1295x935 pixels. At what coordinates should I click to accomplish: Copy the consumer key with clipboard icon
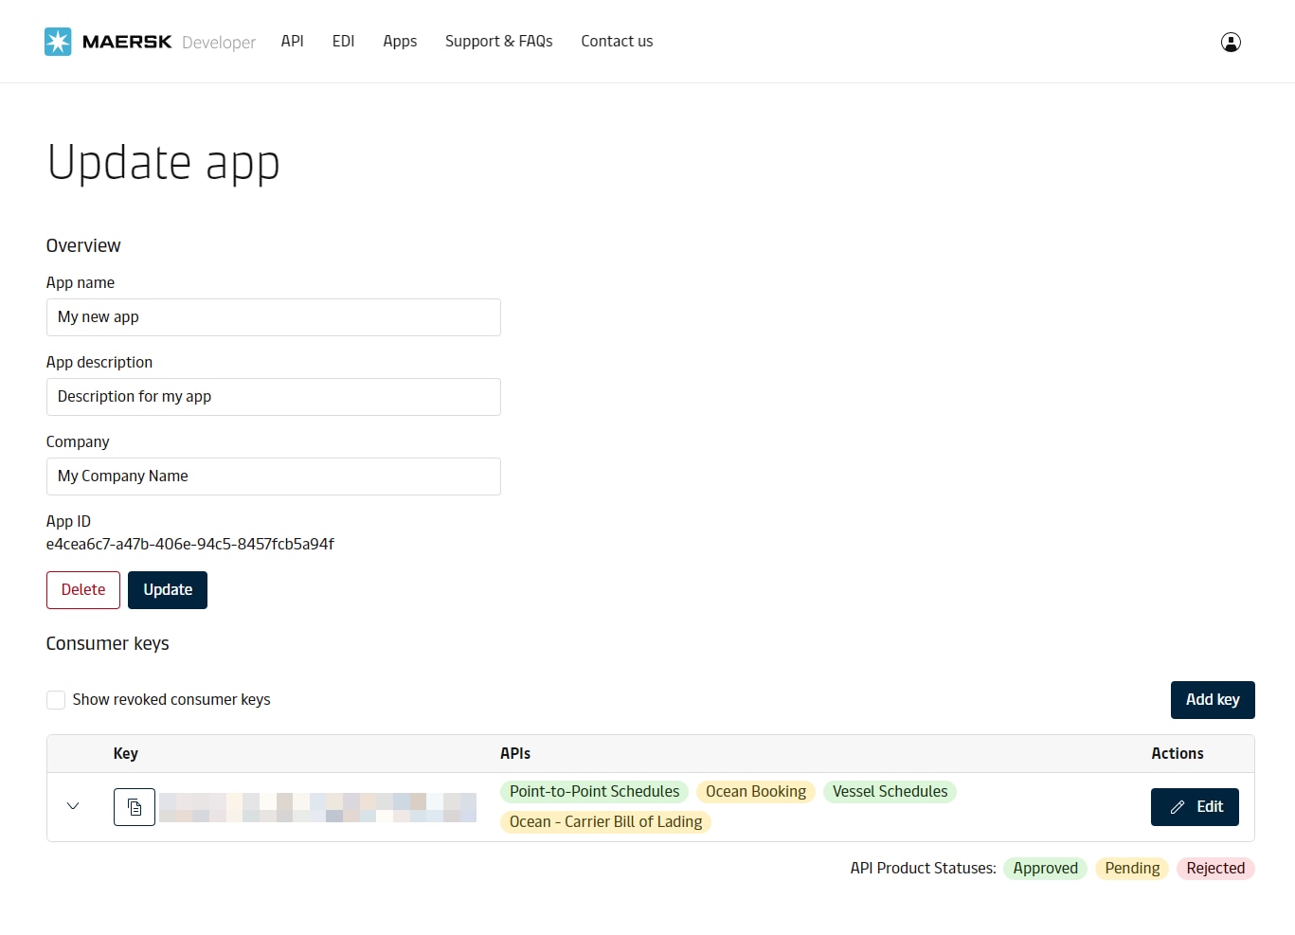click(135, 807)
